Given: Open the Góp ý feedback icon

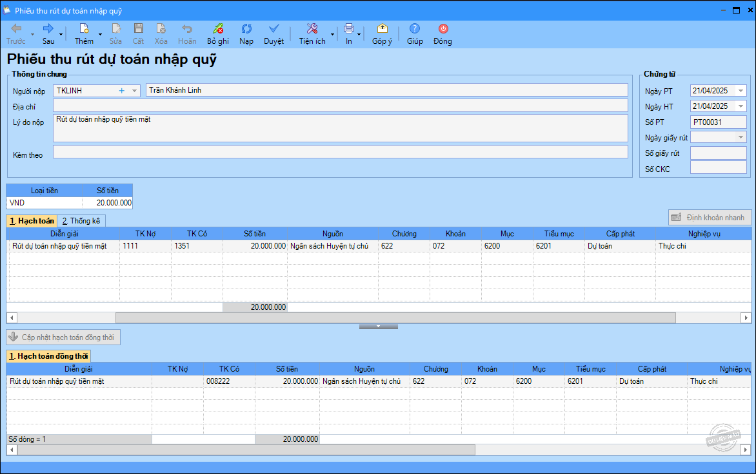Looking at the screenshot, I should (382, 29).
